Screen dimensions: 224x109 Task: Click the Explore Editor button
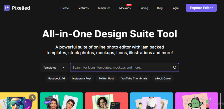pyautogui.click(x=201, y=8)
